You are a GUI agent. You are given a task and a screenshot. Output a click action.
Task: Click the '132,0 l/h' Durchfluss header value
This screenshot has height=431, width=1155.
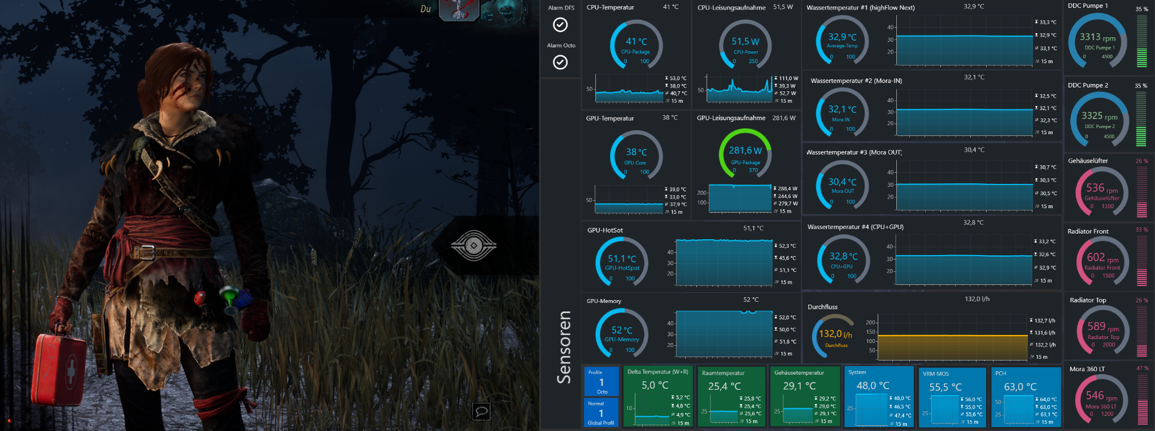click(977, 298)
